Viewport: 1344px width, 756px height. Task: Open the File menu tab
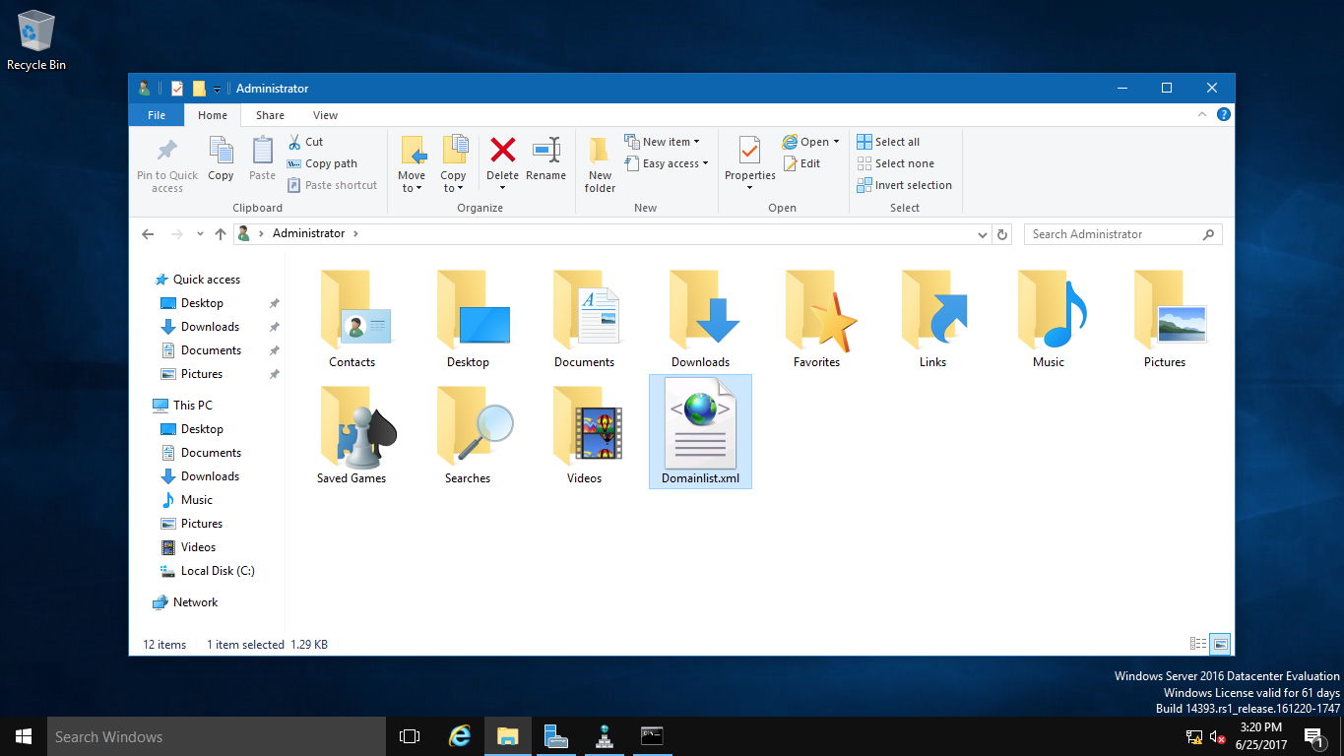point(157,115)
